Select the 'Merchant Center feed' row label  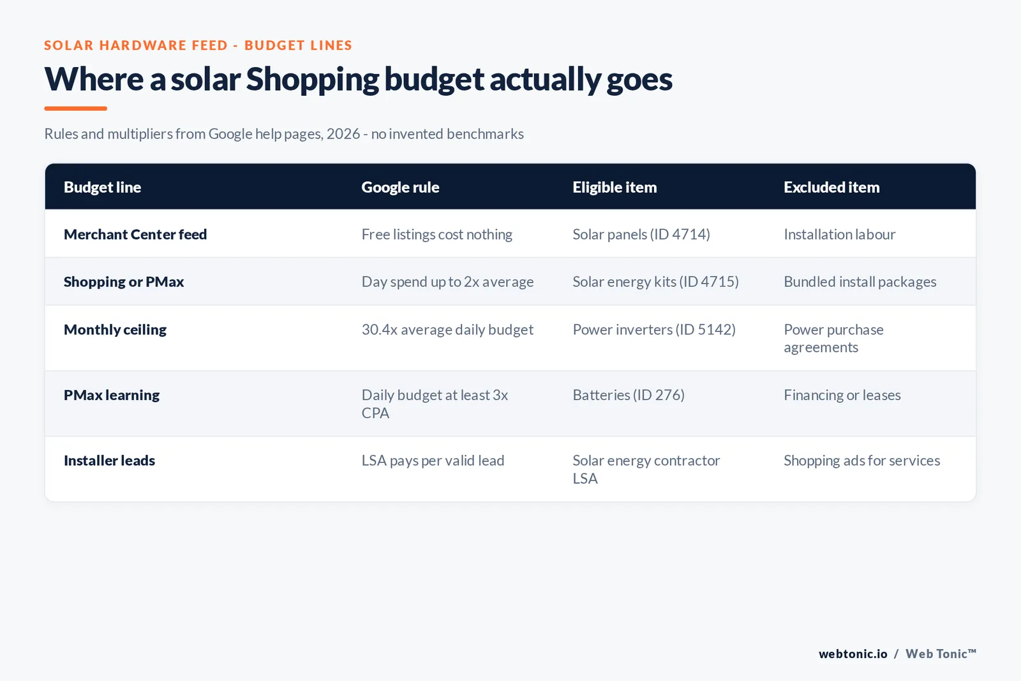click(x=135, y=234)
